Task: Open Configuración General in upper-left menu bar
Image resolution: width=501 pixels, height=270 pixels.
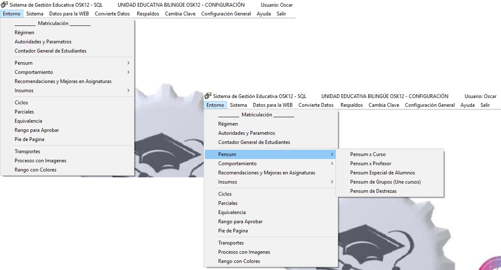Action: coord(226,14)
